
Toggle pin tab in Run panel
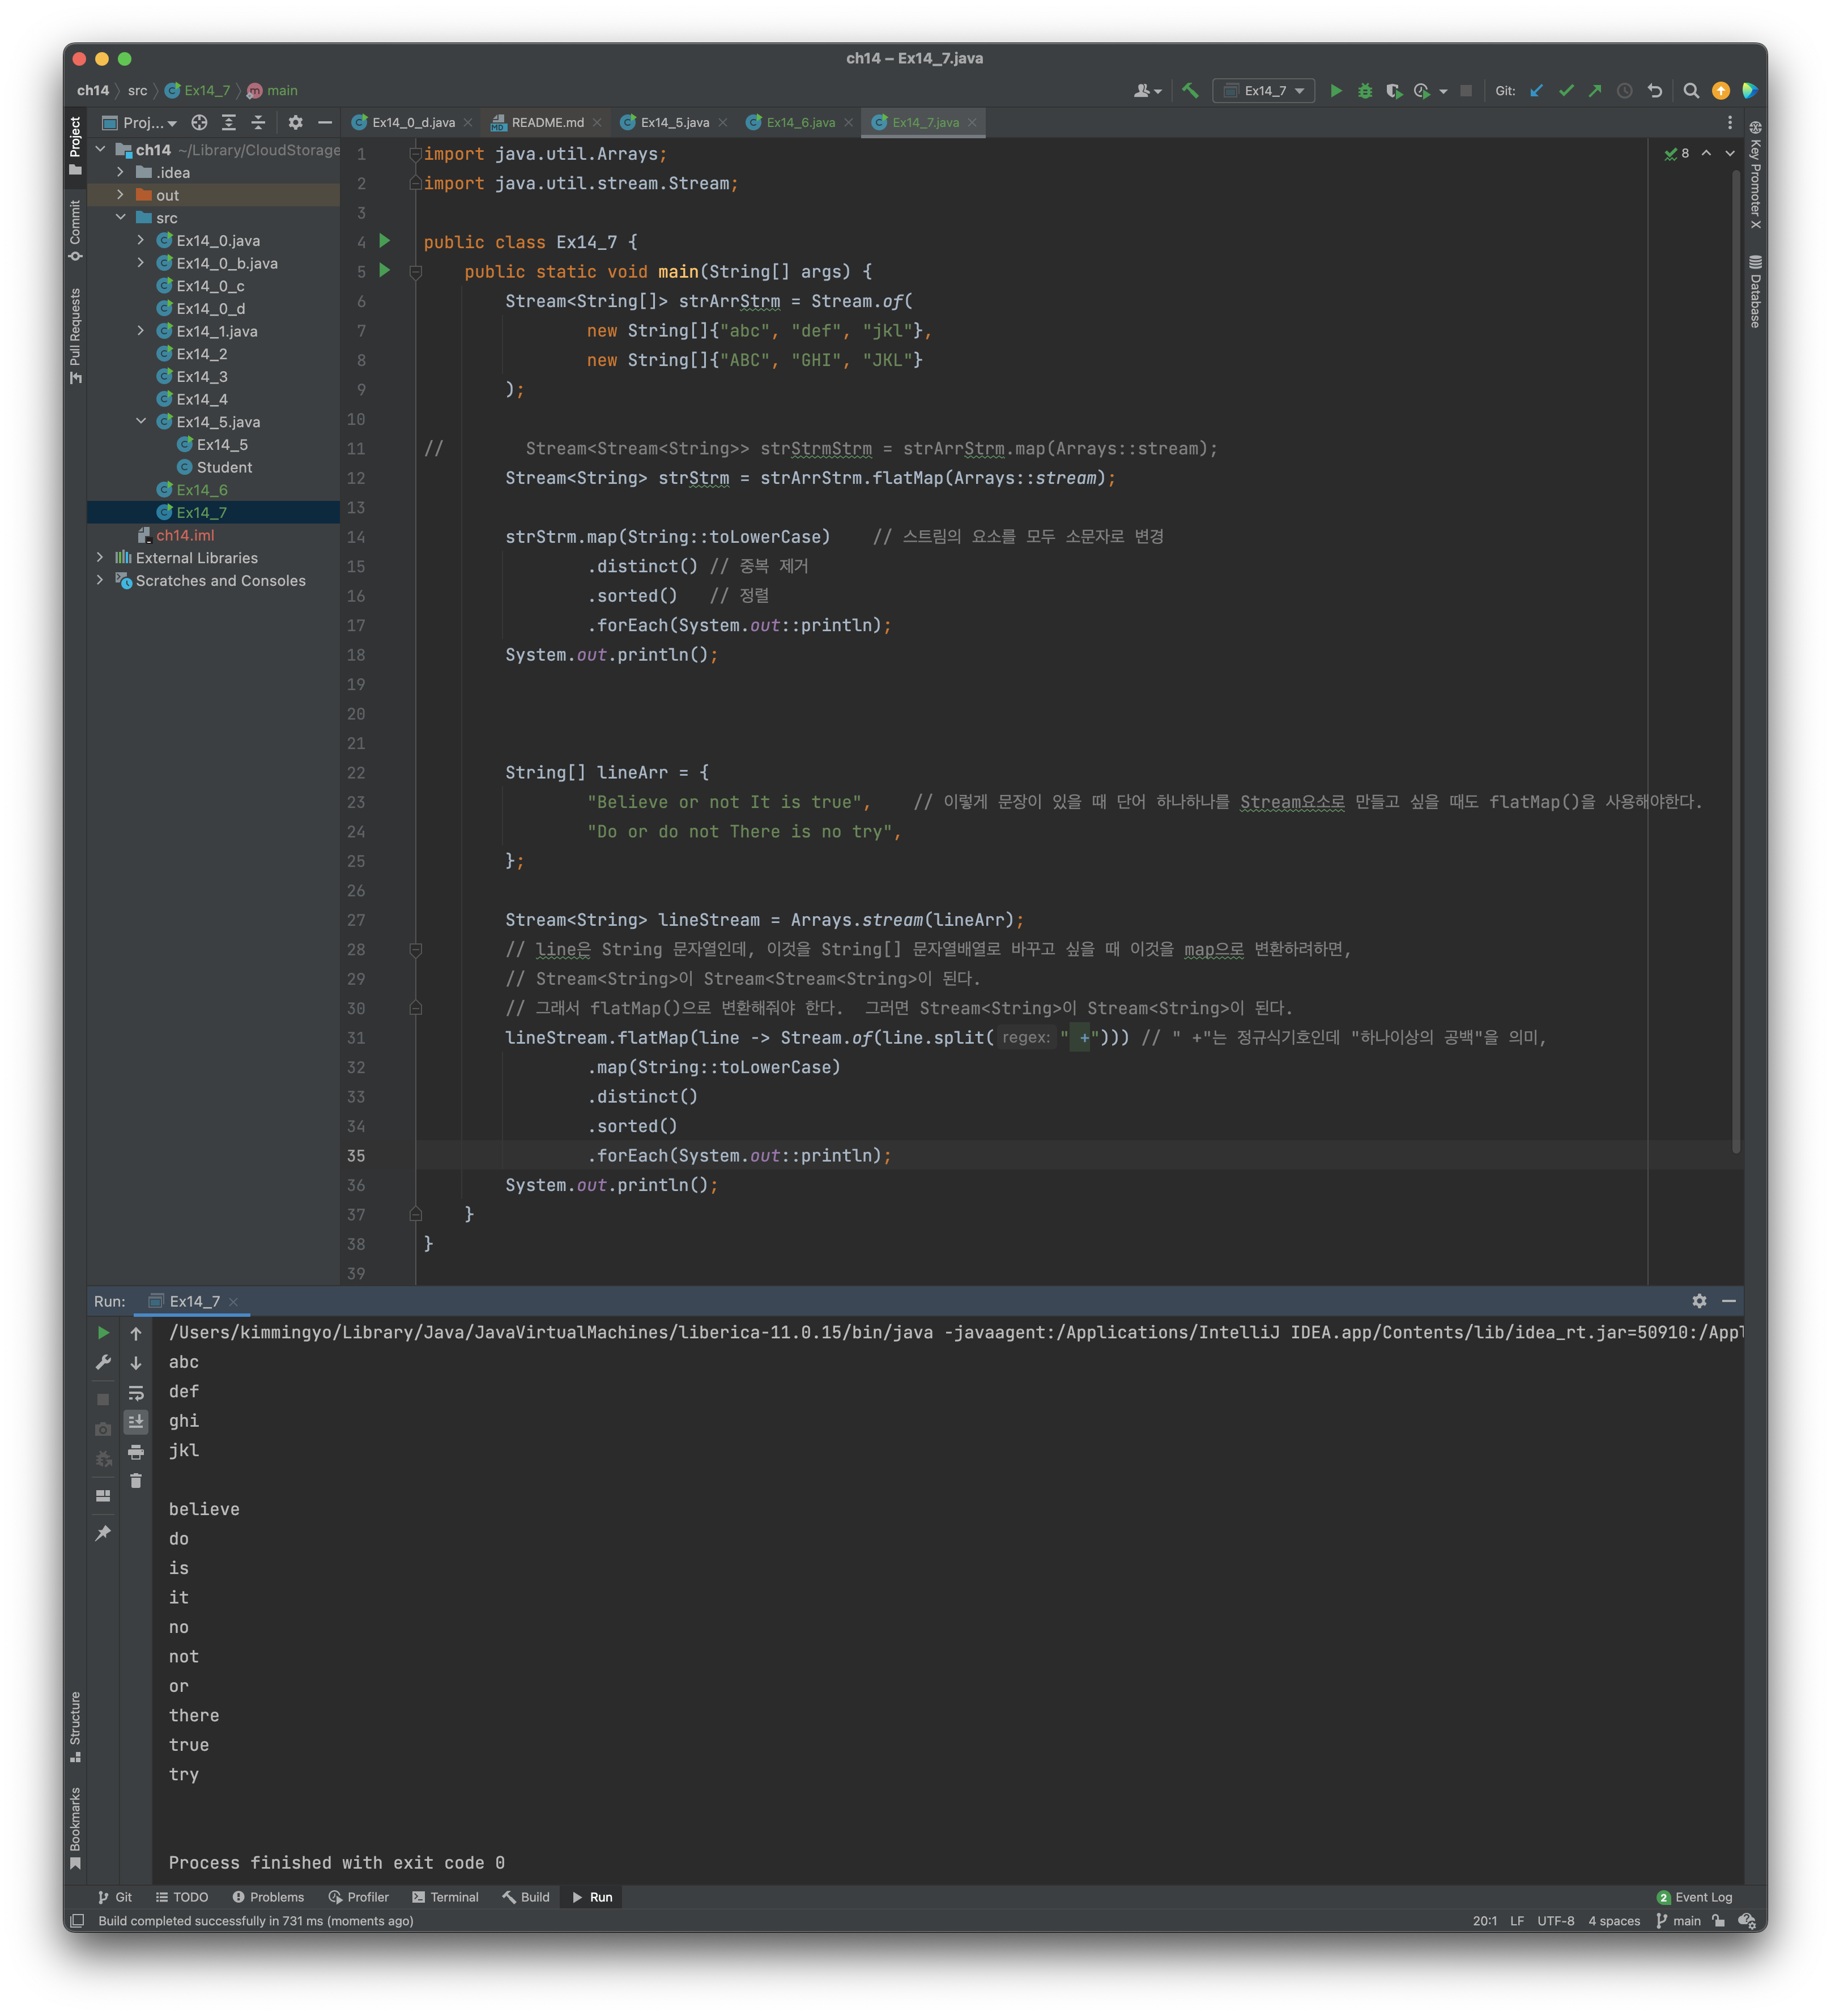[x=103, y=1533]
